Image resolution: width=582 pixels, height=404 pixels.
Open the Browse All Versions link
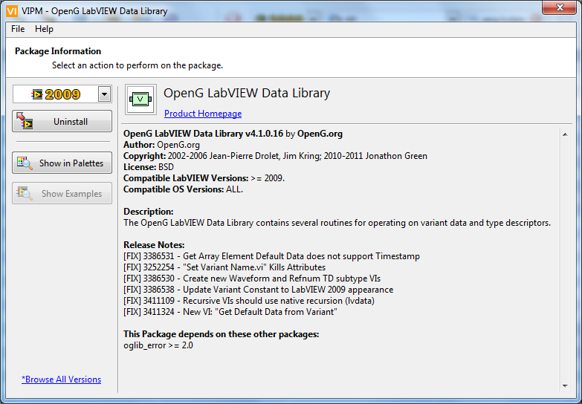point(61,379)
